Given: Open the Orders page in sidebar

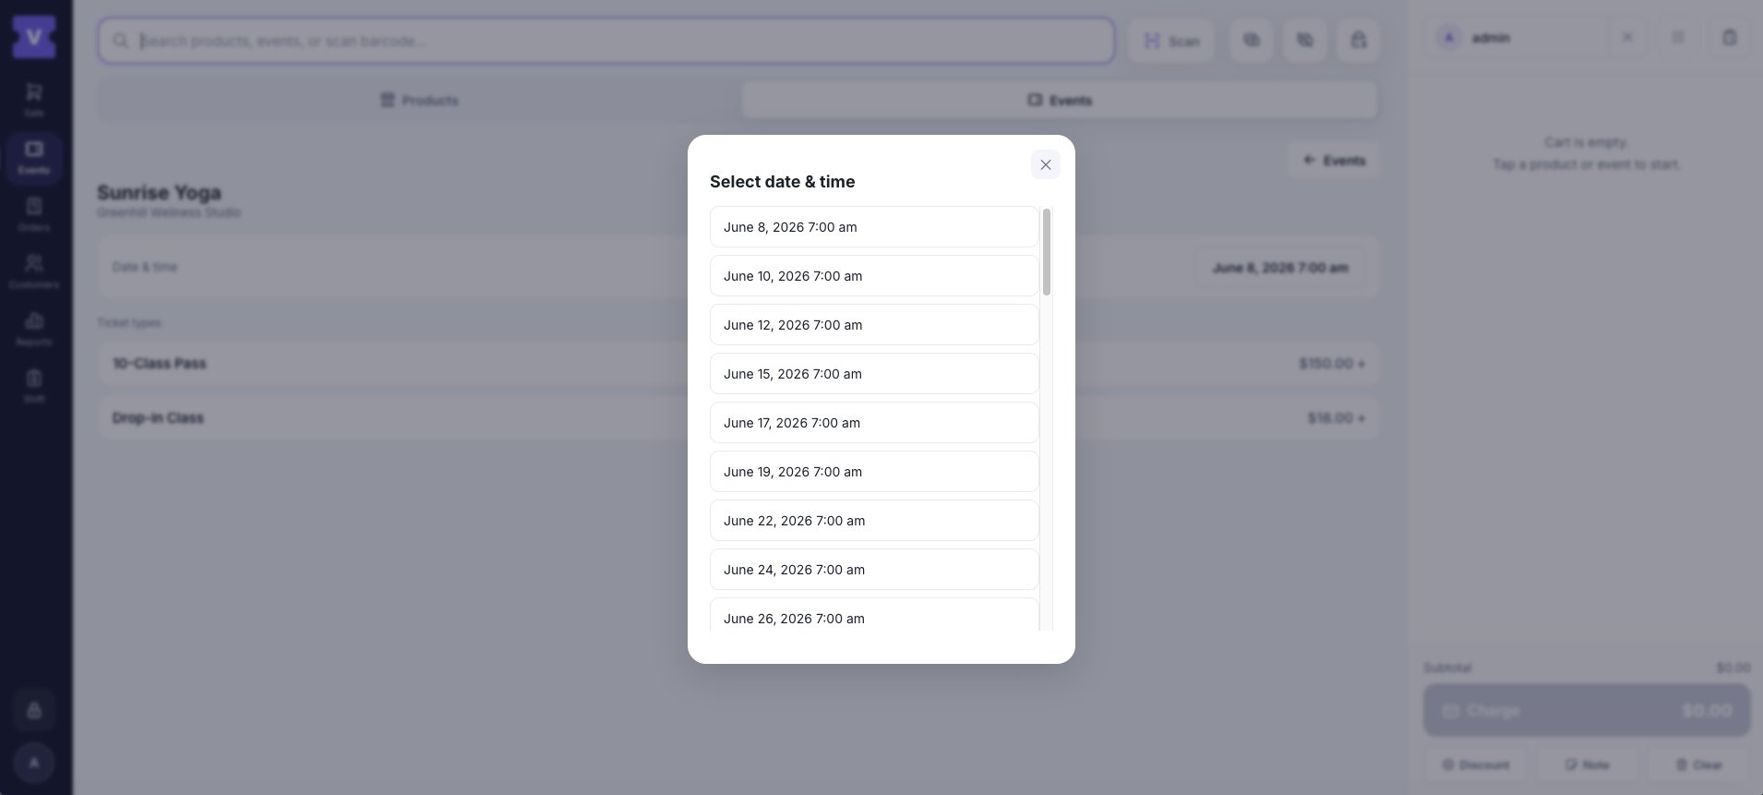Looking at the screenshot, I should coord(34,215).
